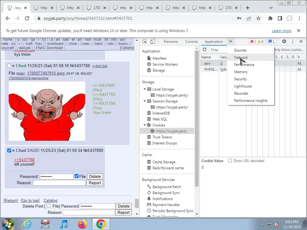Click the red soyjak image thumbnail
307x230 pixels.
pyautogui.click(x=47, y=111)
